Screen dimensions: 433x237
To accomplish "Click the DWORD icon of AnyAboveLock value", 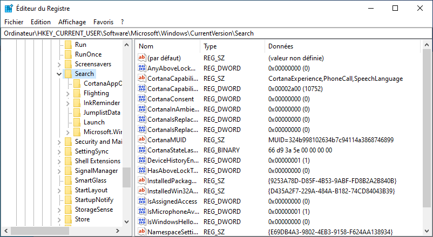I will pos(142,68).
